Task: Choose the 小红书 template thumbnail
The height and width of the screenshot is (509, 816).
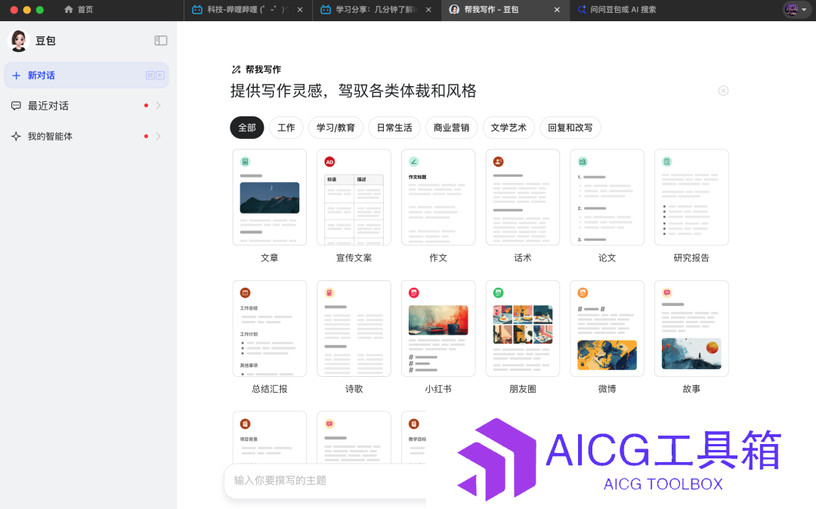Action: pyautogui.click(x=438, y=328)
